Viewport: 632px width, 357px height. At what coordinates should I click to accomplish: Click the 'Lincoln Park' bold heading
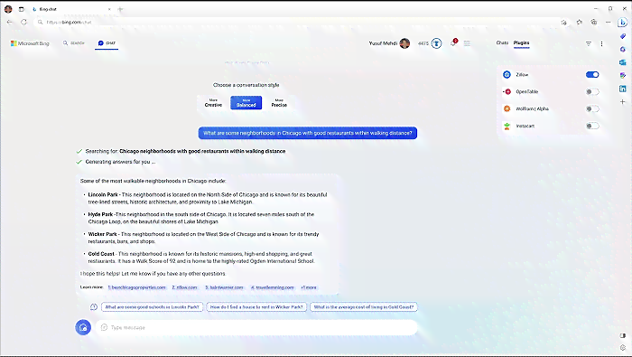(x=103, y=195)
